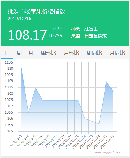
Task: Click the index value 108.17
Action: (x=27, y=35)
